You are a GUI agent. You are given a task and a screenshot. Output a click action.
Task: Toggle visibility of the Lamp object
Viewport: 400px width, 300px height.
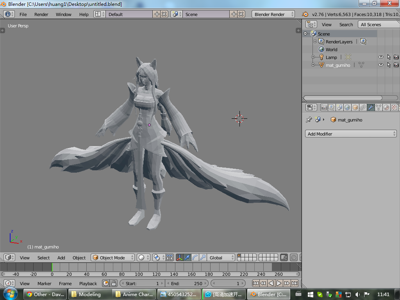[380, 57]
